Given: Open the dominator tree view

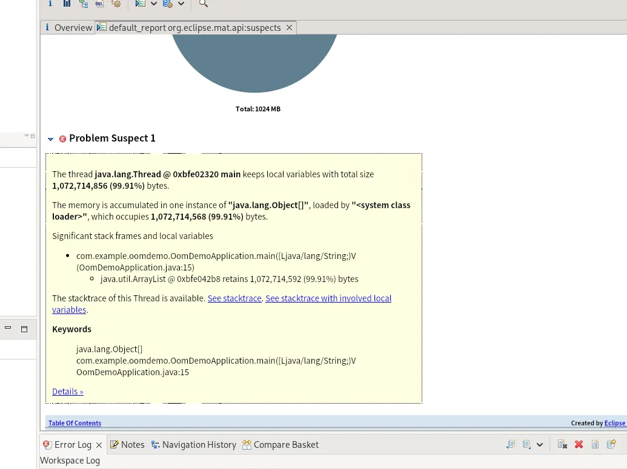Looking at the screenshot, I should click(x=84, y=4).
